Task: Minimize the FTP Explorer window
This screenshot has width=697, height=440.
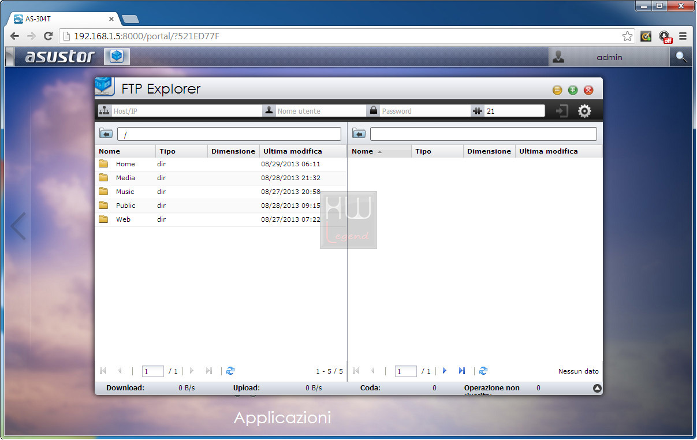Action: 557,90
